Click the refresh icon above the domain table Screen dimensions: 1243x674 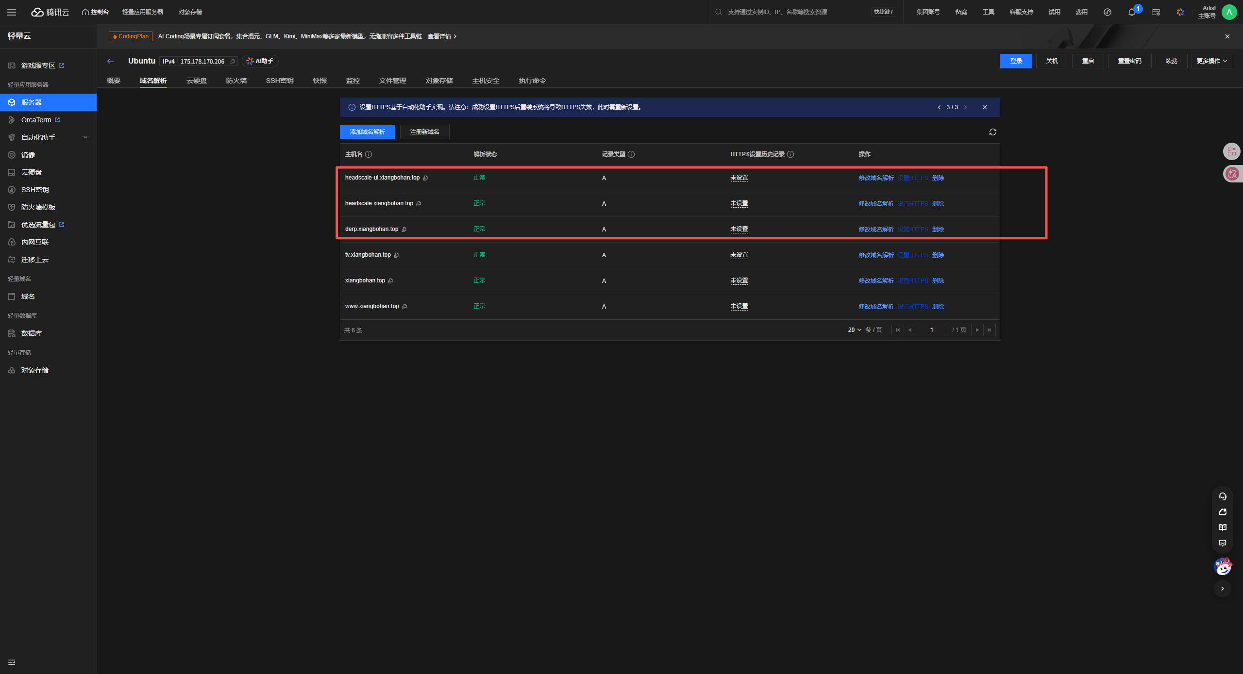pos(992,132)
